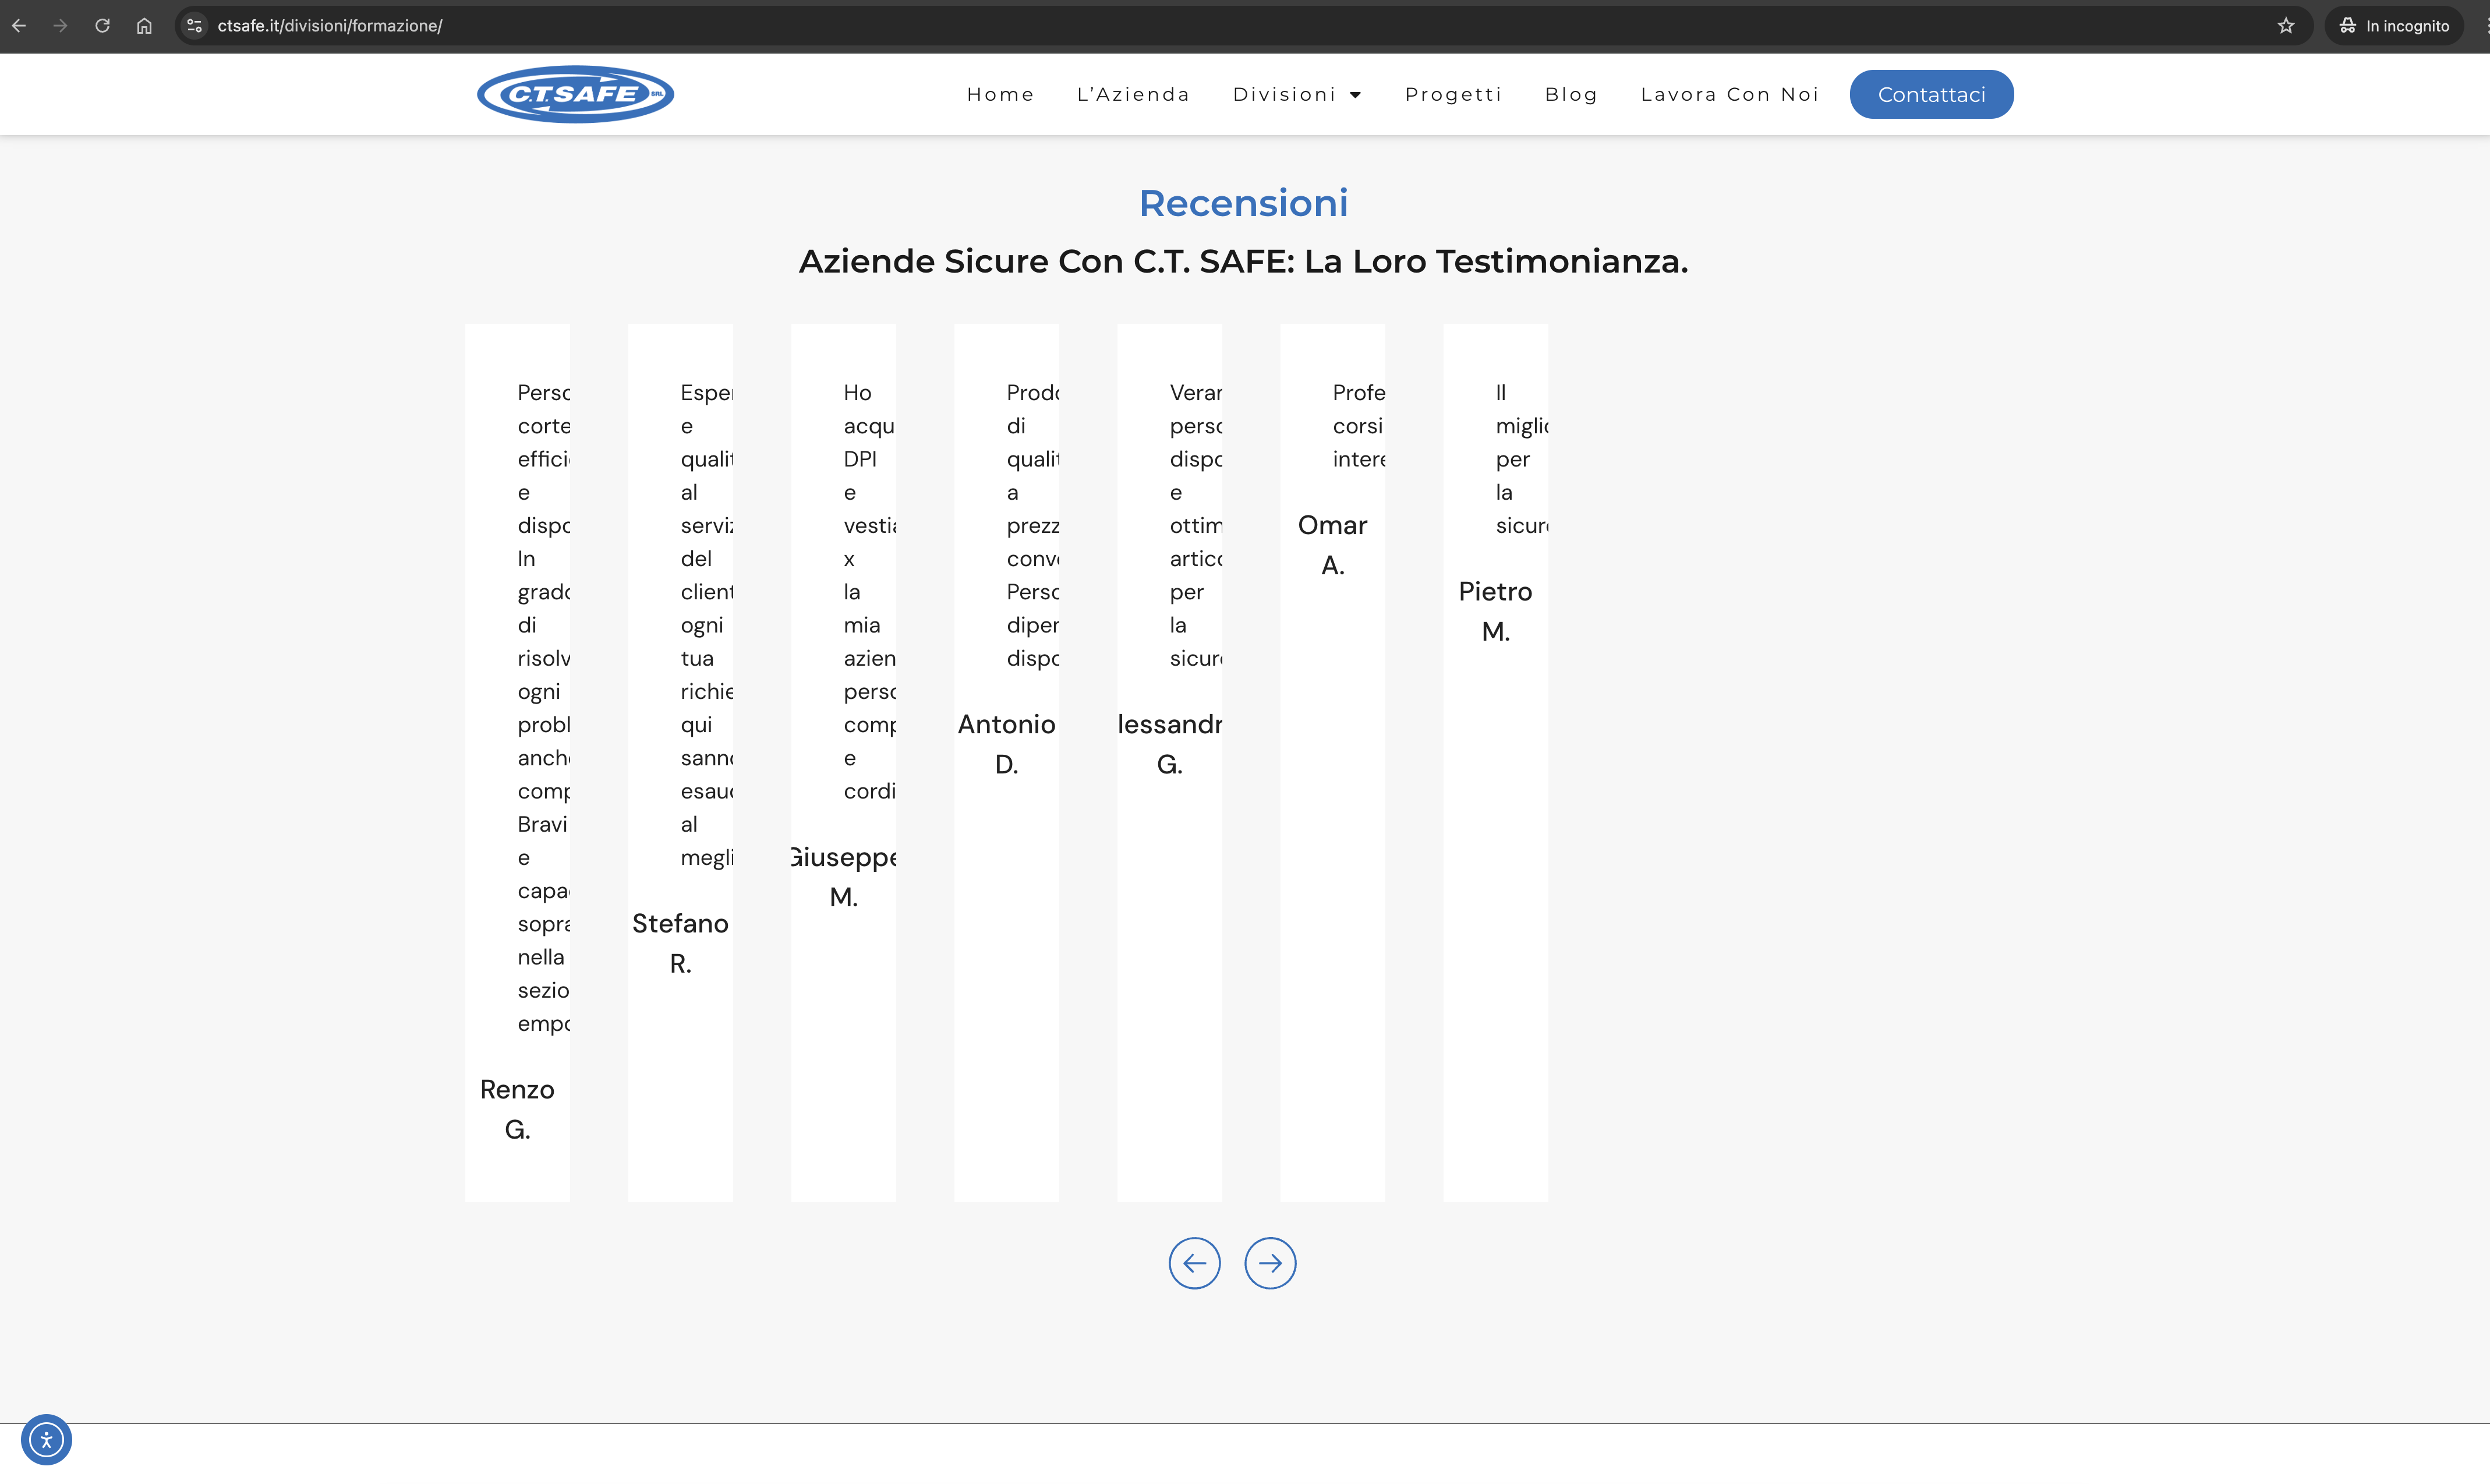Viewport: 2490px width, 1484px height.
Task: Open accessibility widget icon
Action: tap(46, 1439)
